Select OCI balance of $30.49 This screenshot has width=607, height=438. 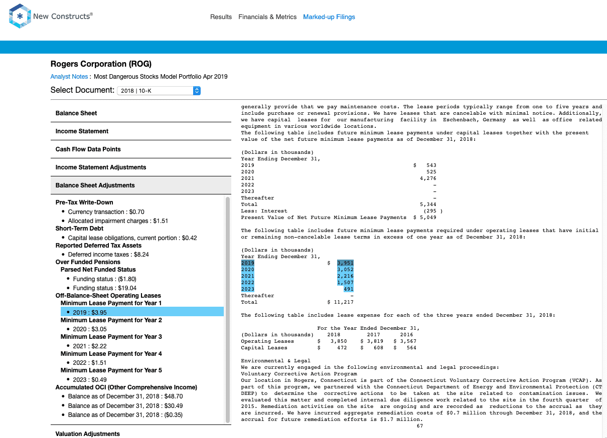click(125, 406)
